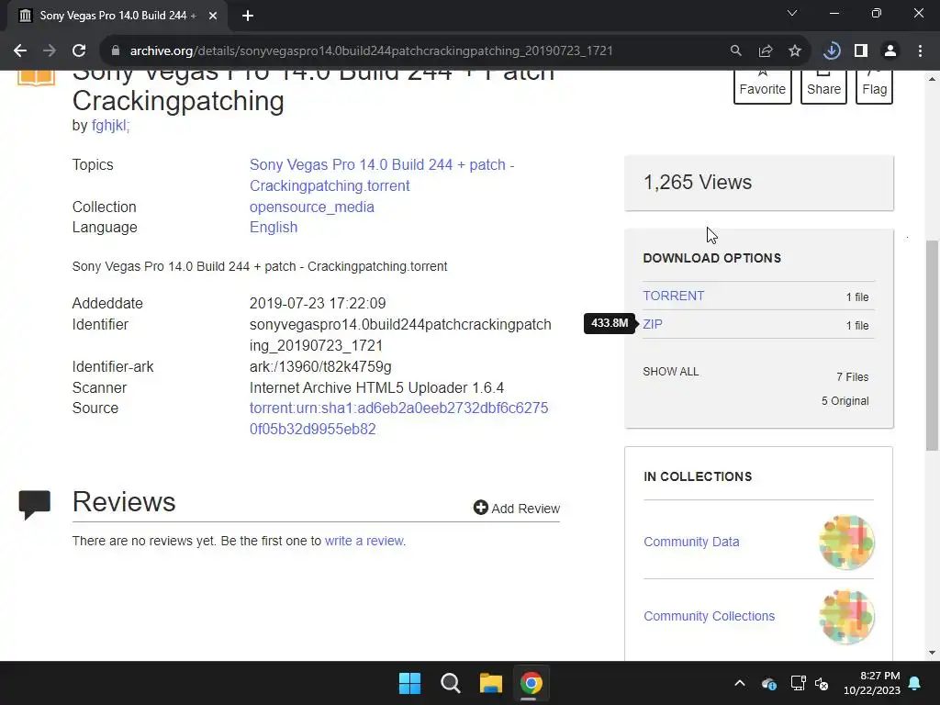Screen dimensions: 940x705
Task: Click the 1,265 Views text
Action: pyautogui.click(x=698, y=183)
